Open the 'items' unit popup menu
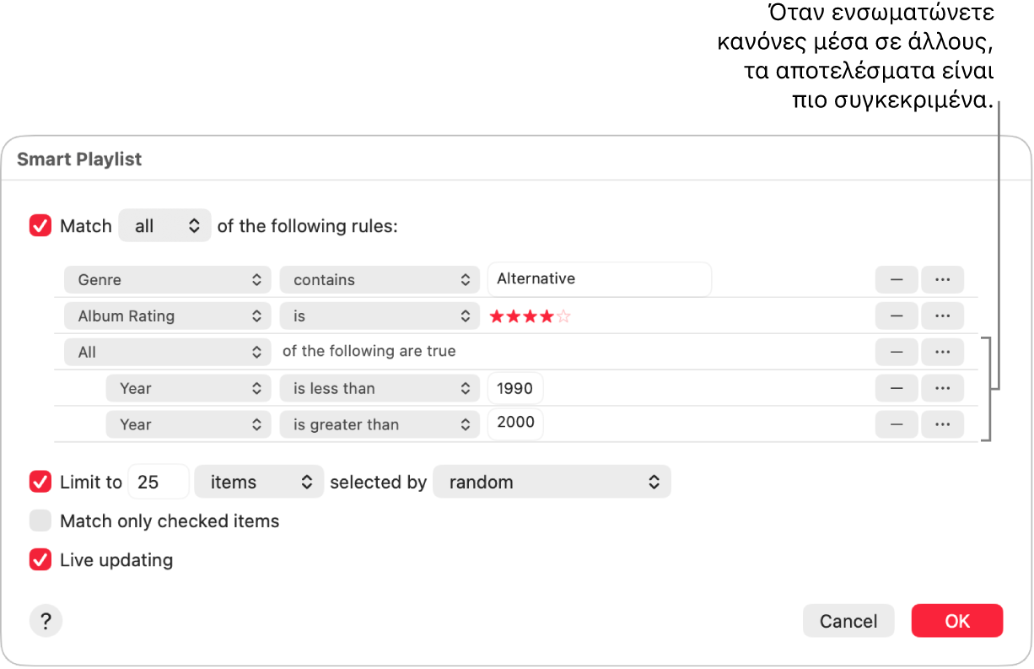 (258, 483)
